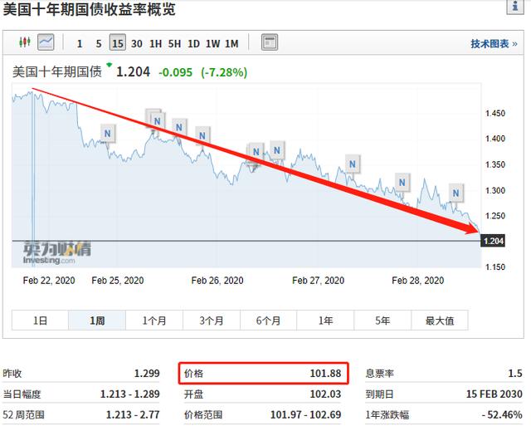
Task: Click the (-7.28%) percent change
Action: tap(224, 72)
